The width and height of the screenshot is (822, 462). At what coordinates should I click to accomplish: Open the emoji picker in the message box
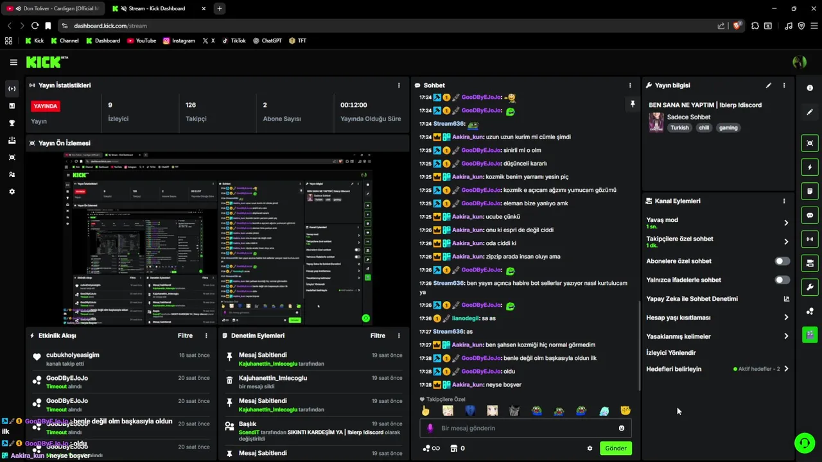click(622, 428)
